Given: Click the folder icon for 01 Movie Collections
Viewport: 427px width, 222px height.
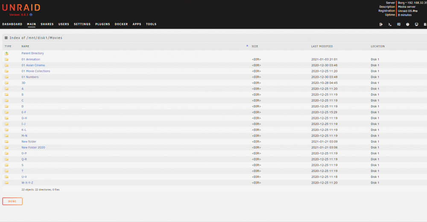Looking at the screenshot, I should pos(6,71).
